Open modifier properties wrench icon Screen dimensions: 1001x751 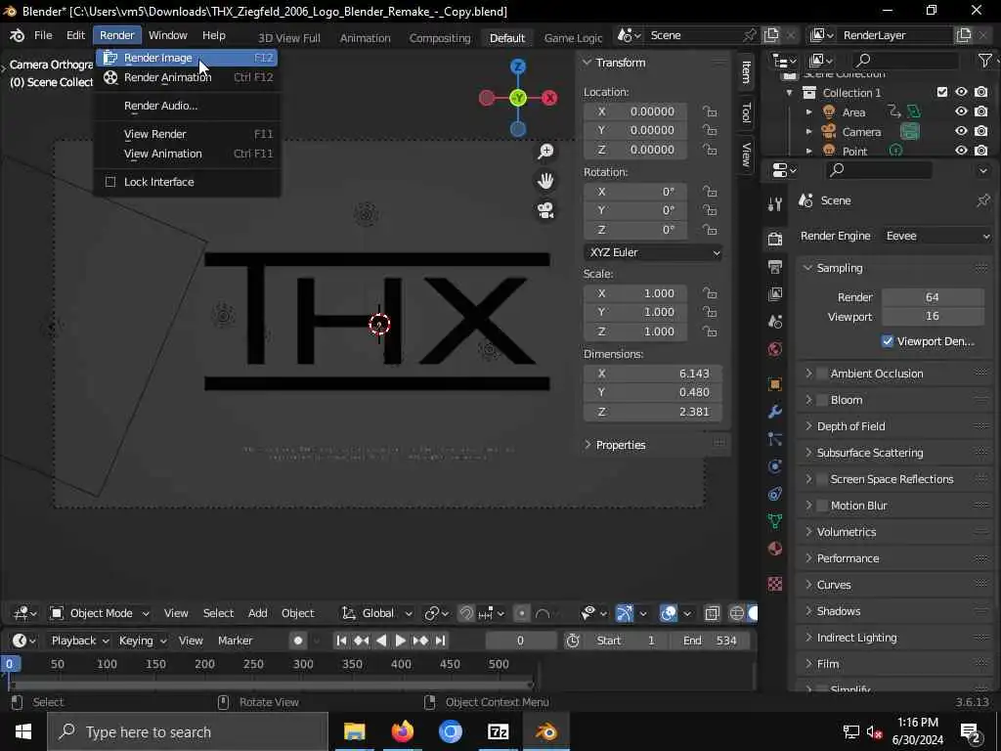click(775, 412)
